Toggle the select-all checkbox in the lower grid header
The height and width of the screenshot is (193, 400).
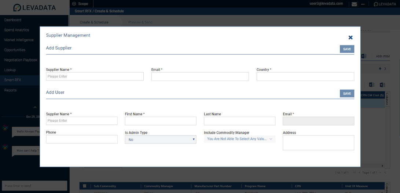[85, 186]
